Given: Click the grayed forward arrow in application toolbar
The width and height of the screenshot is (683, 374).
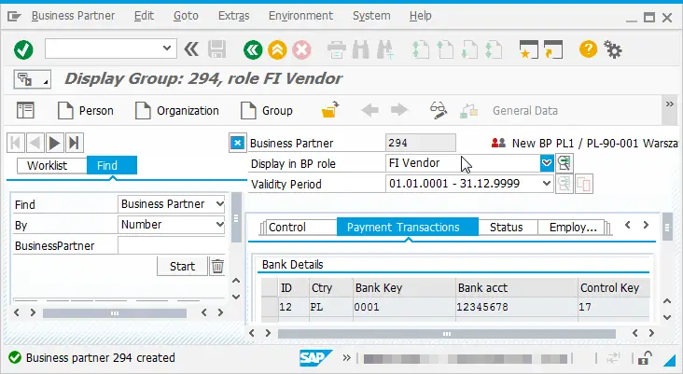Looking at the screenshot, I should (399, 110).
